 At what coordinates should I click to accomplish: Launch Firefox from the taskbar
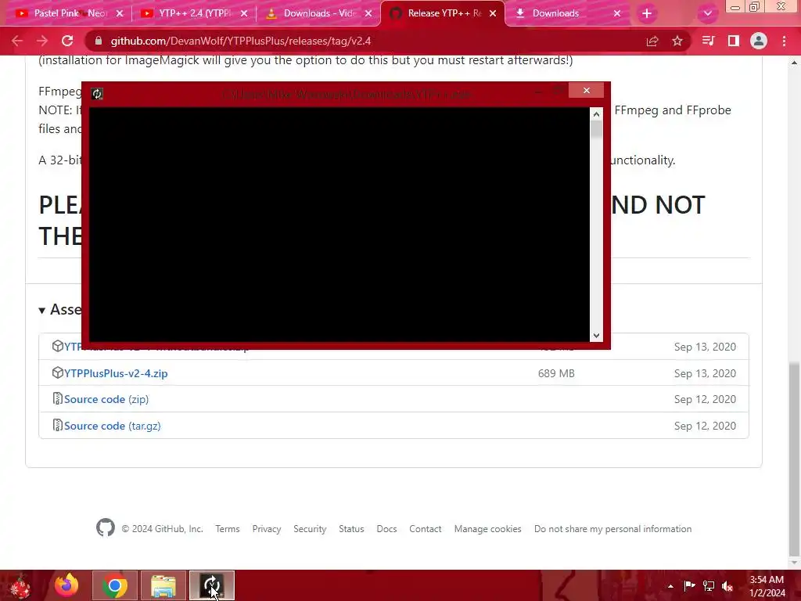point(66,585)
